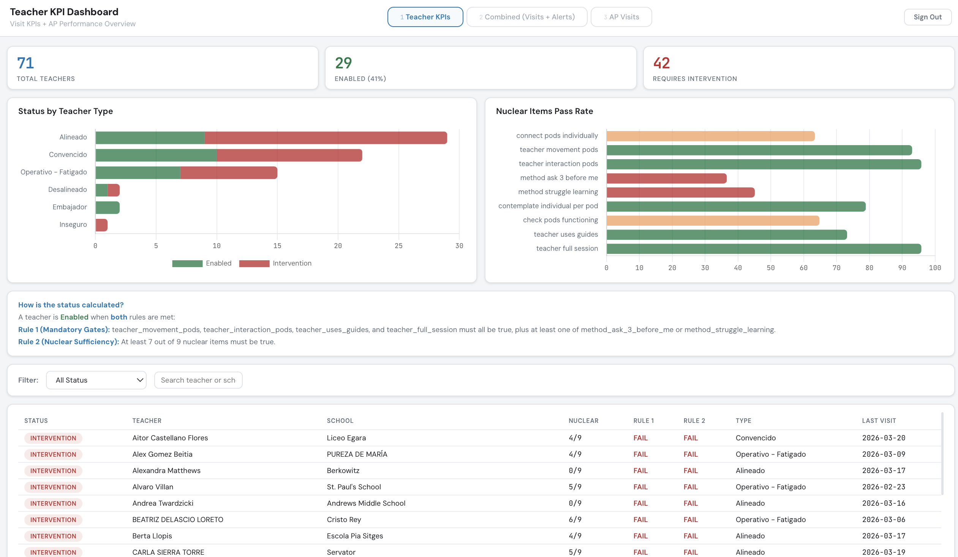Toggle the Enabled legend item
The image size is (958, 557).
[x=202, y=263]
